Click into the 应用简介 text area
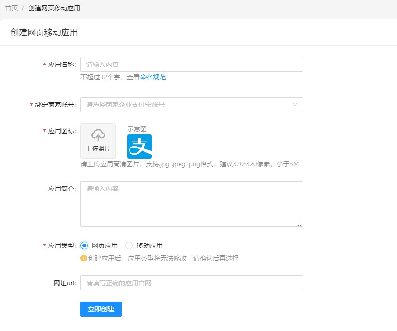Screen dimensions: 397x331 click(191, 204)
